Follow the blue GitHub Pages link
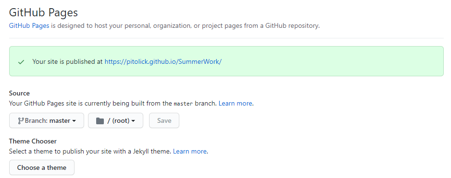451x178 pixels. coord(29,25)
